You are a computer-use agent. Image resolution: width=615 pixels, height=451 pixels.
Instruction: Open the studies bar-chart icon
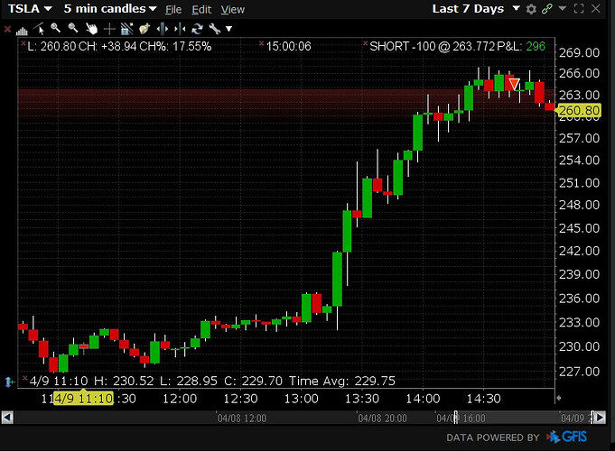click(x=22, y=30)
